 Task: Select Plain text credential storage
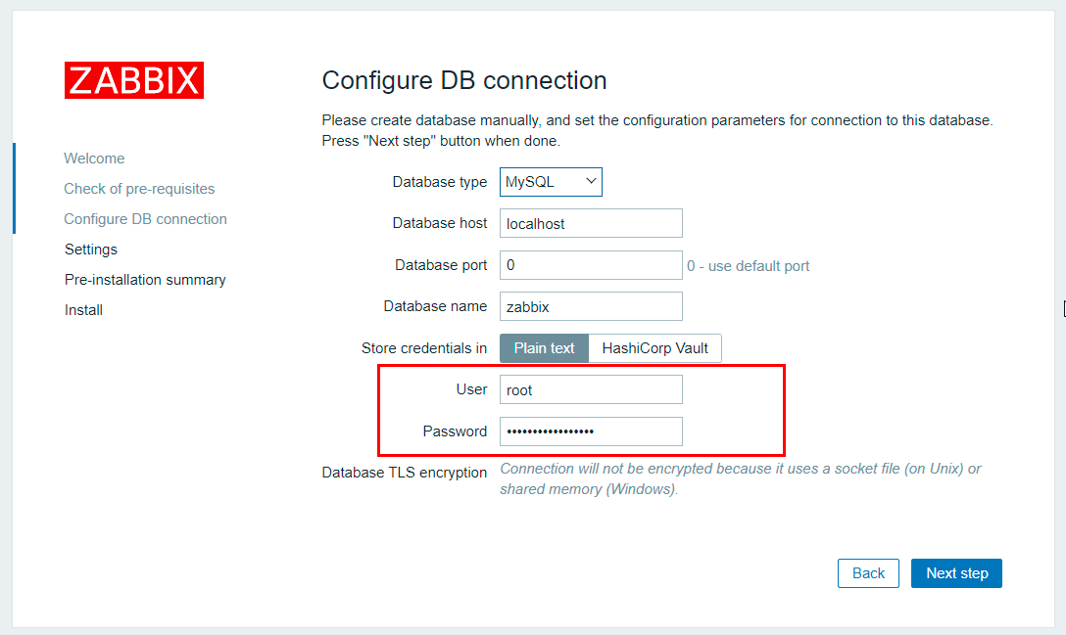(x=545, y=348)
